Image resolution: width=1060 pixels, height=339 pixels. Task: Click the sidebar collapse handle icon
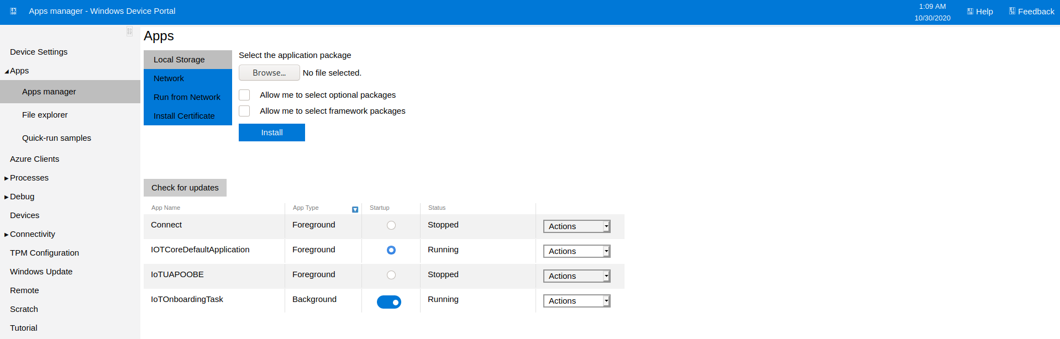(x=129, y=31)
